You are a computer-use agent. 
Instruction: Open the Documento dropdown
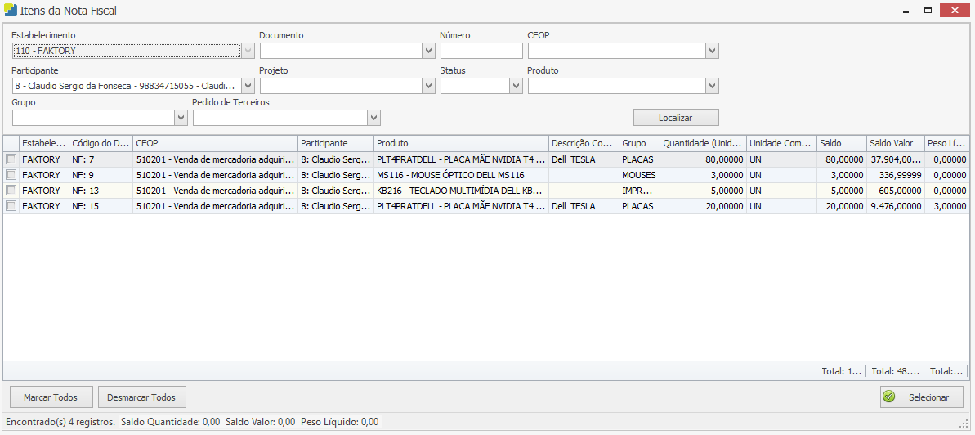pos(428,52)
